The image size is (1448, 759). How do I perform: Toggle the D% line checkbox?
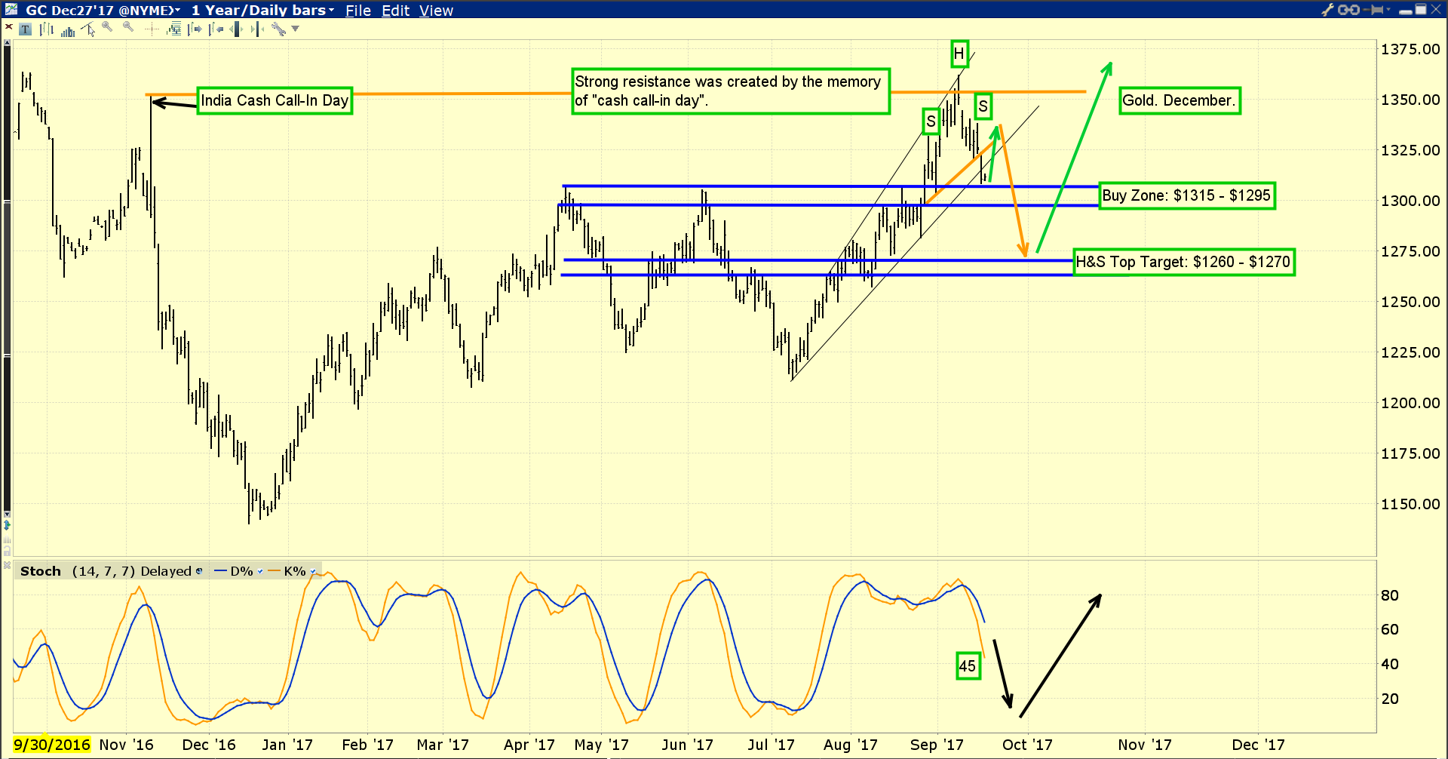click(260, 571)
